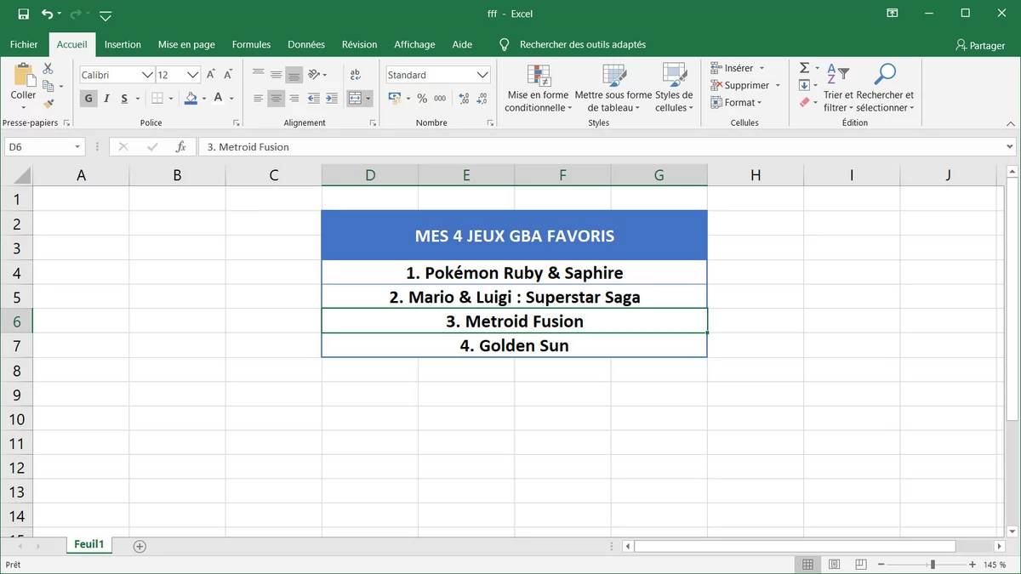1021x574 pixels.
Task: Click the fill color bucket icon
Action: pyautogui.click(x=191, y=99)
